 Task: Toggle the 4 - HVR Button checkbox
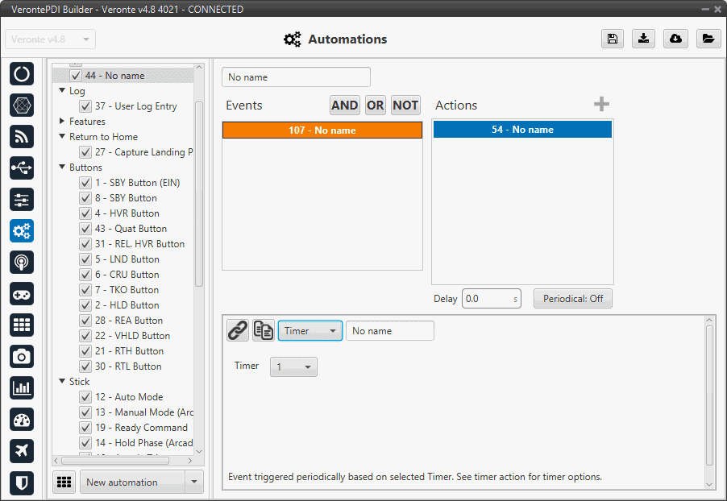click(85, 213)
